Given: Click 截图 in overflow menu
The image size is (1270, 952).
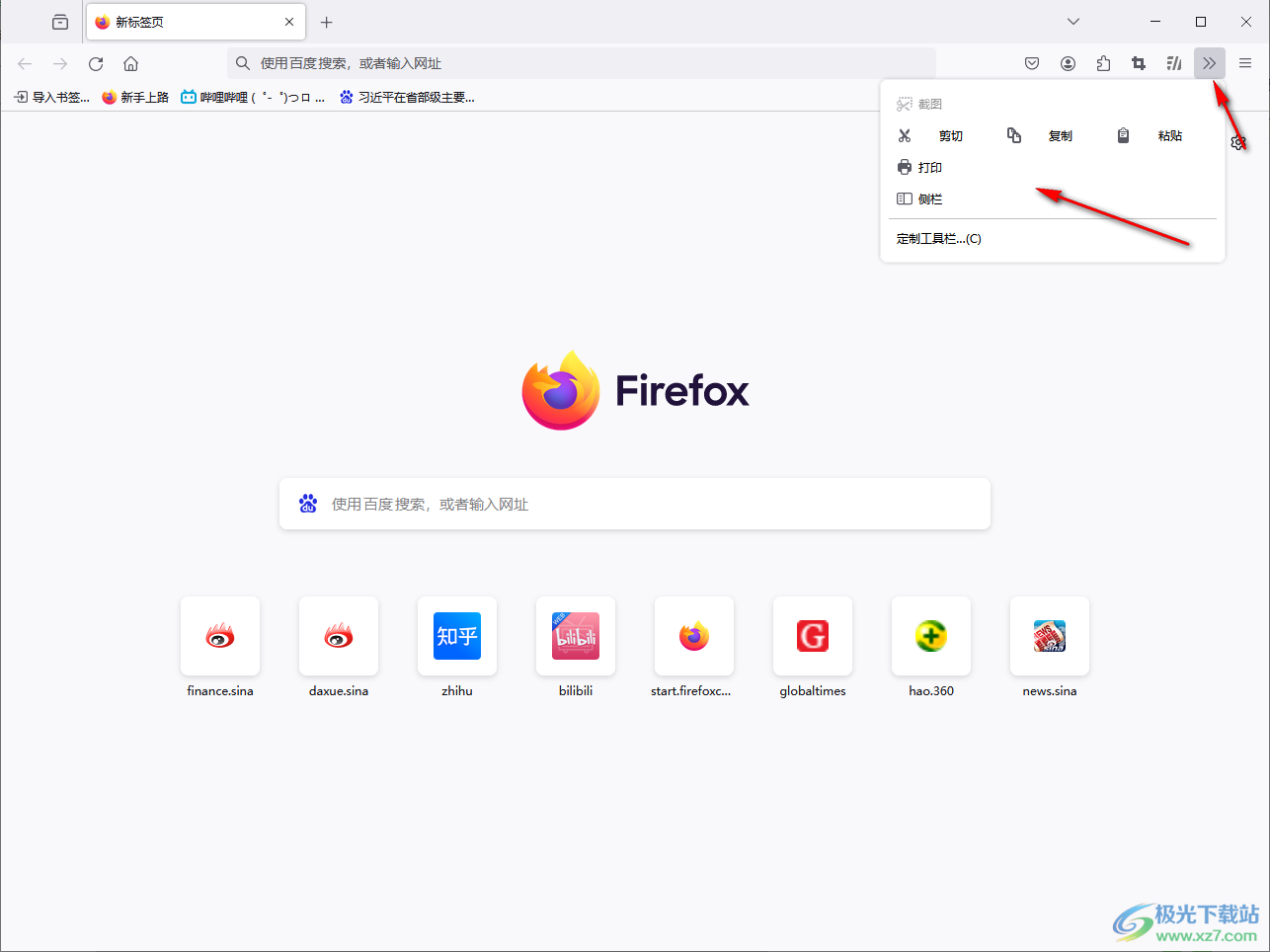Looking at the screenshot, I should 919,104.
